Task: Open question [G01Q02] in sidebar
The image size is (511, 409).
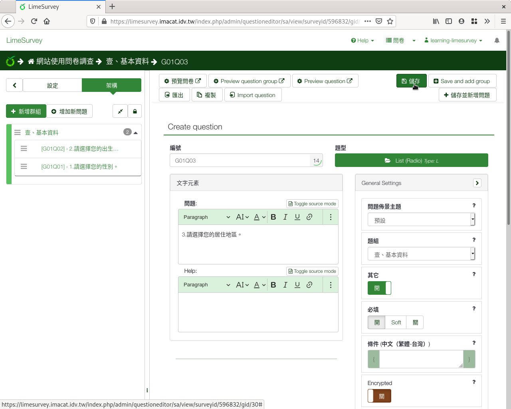Action: (80, 149)
